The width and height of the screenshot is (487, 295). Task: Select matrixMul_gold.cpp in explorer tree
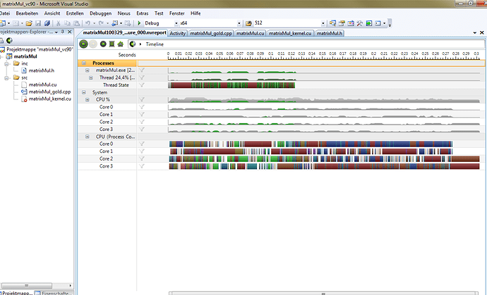[49, 92]
